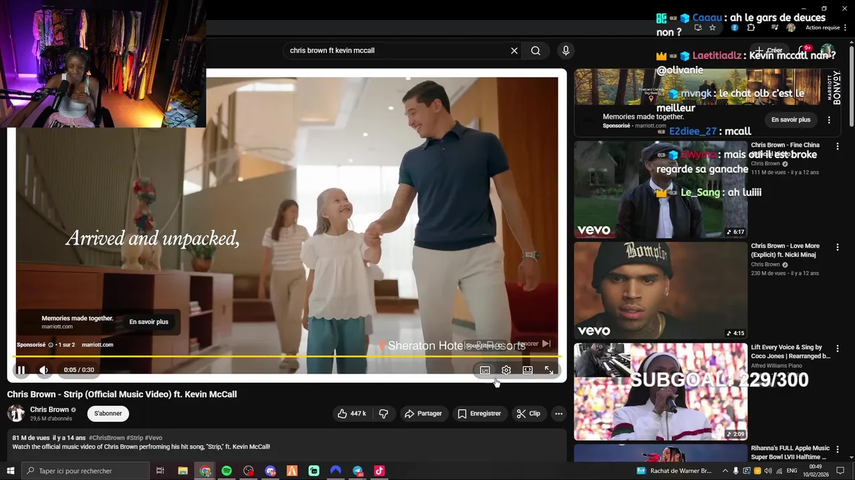Image resolution: width=855 pixels, height=480 pixels.
Task: Click Action requise in browser toolbar
Action: coord(823,28)
